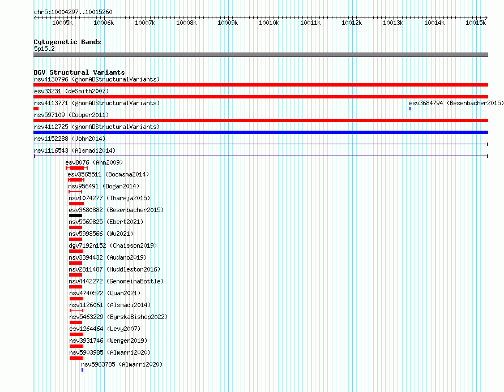Click the chr5:10004297..10015260 region label
The width and height of the screenshot is (504, 392).
coord(73,12)
